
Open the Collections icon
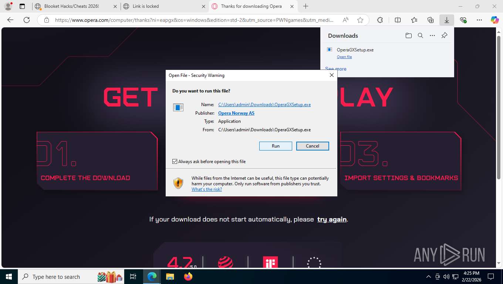[x=431, y=20]
